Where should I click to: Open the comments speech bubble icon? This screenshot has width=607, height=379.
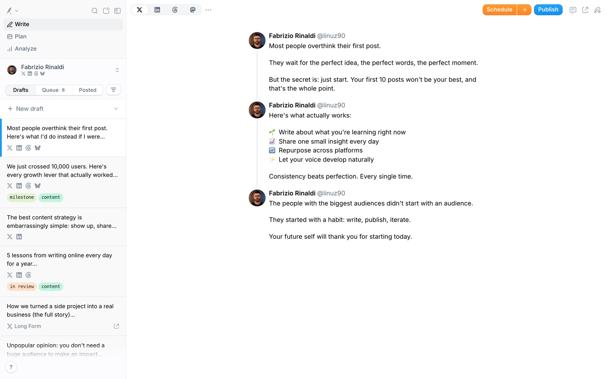573,10
